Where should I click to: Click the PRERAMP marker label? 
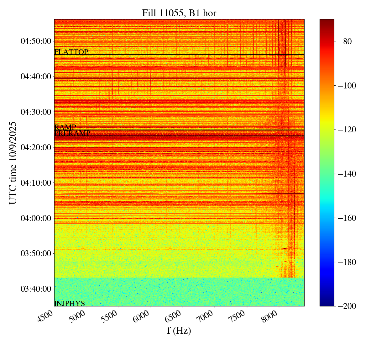[72, 133]
